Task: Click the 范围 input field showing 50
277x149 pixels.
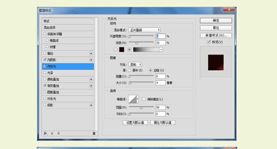Action: tap(160, 107)
